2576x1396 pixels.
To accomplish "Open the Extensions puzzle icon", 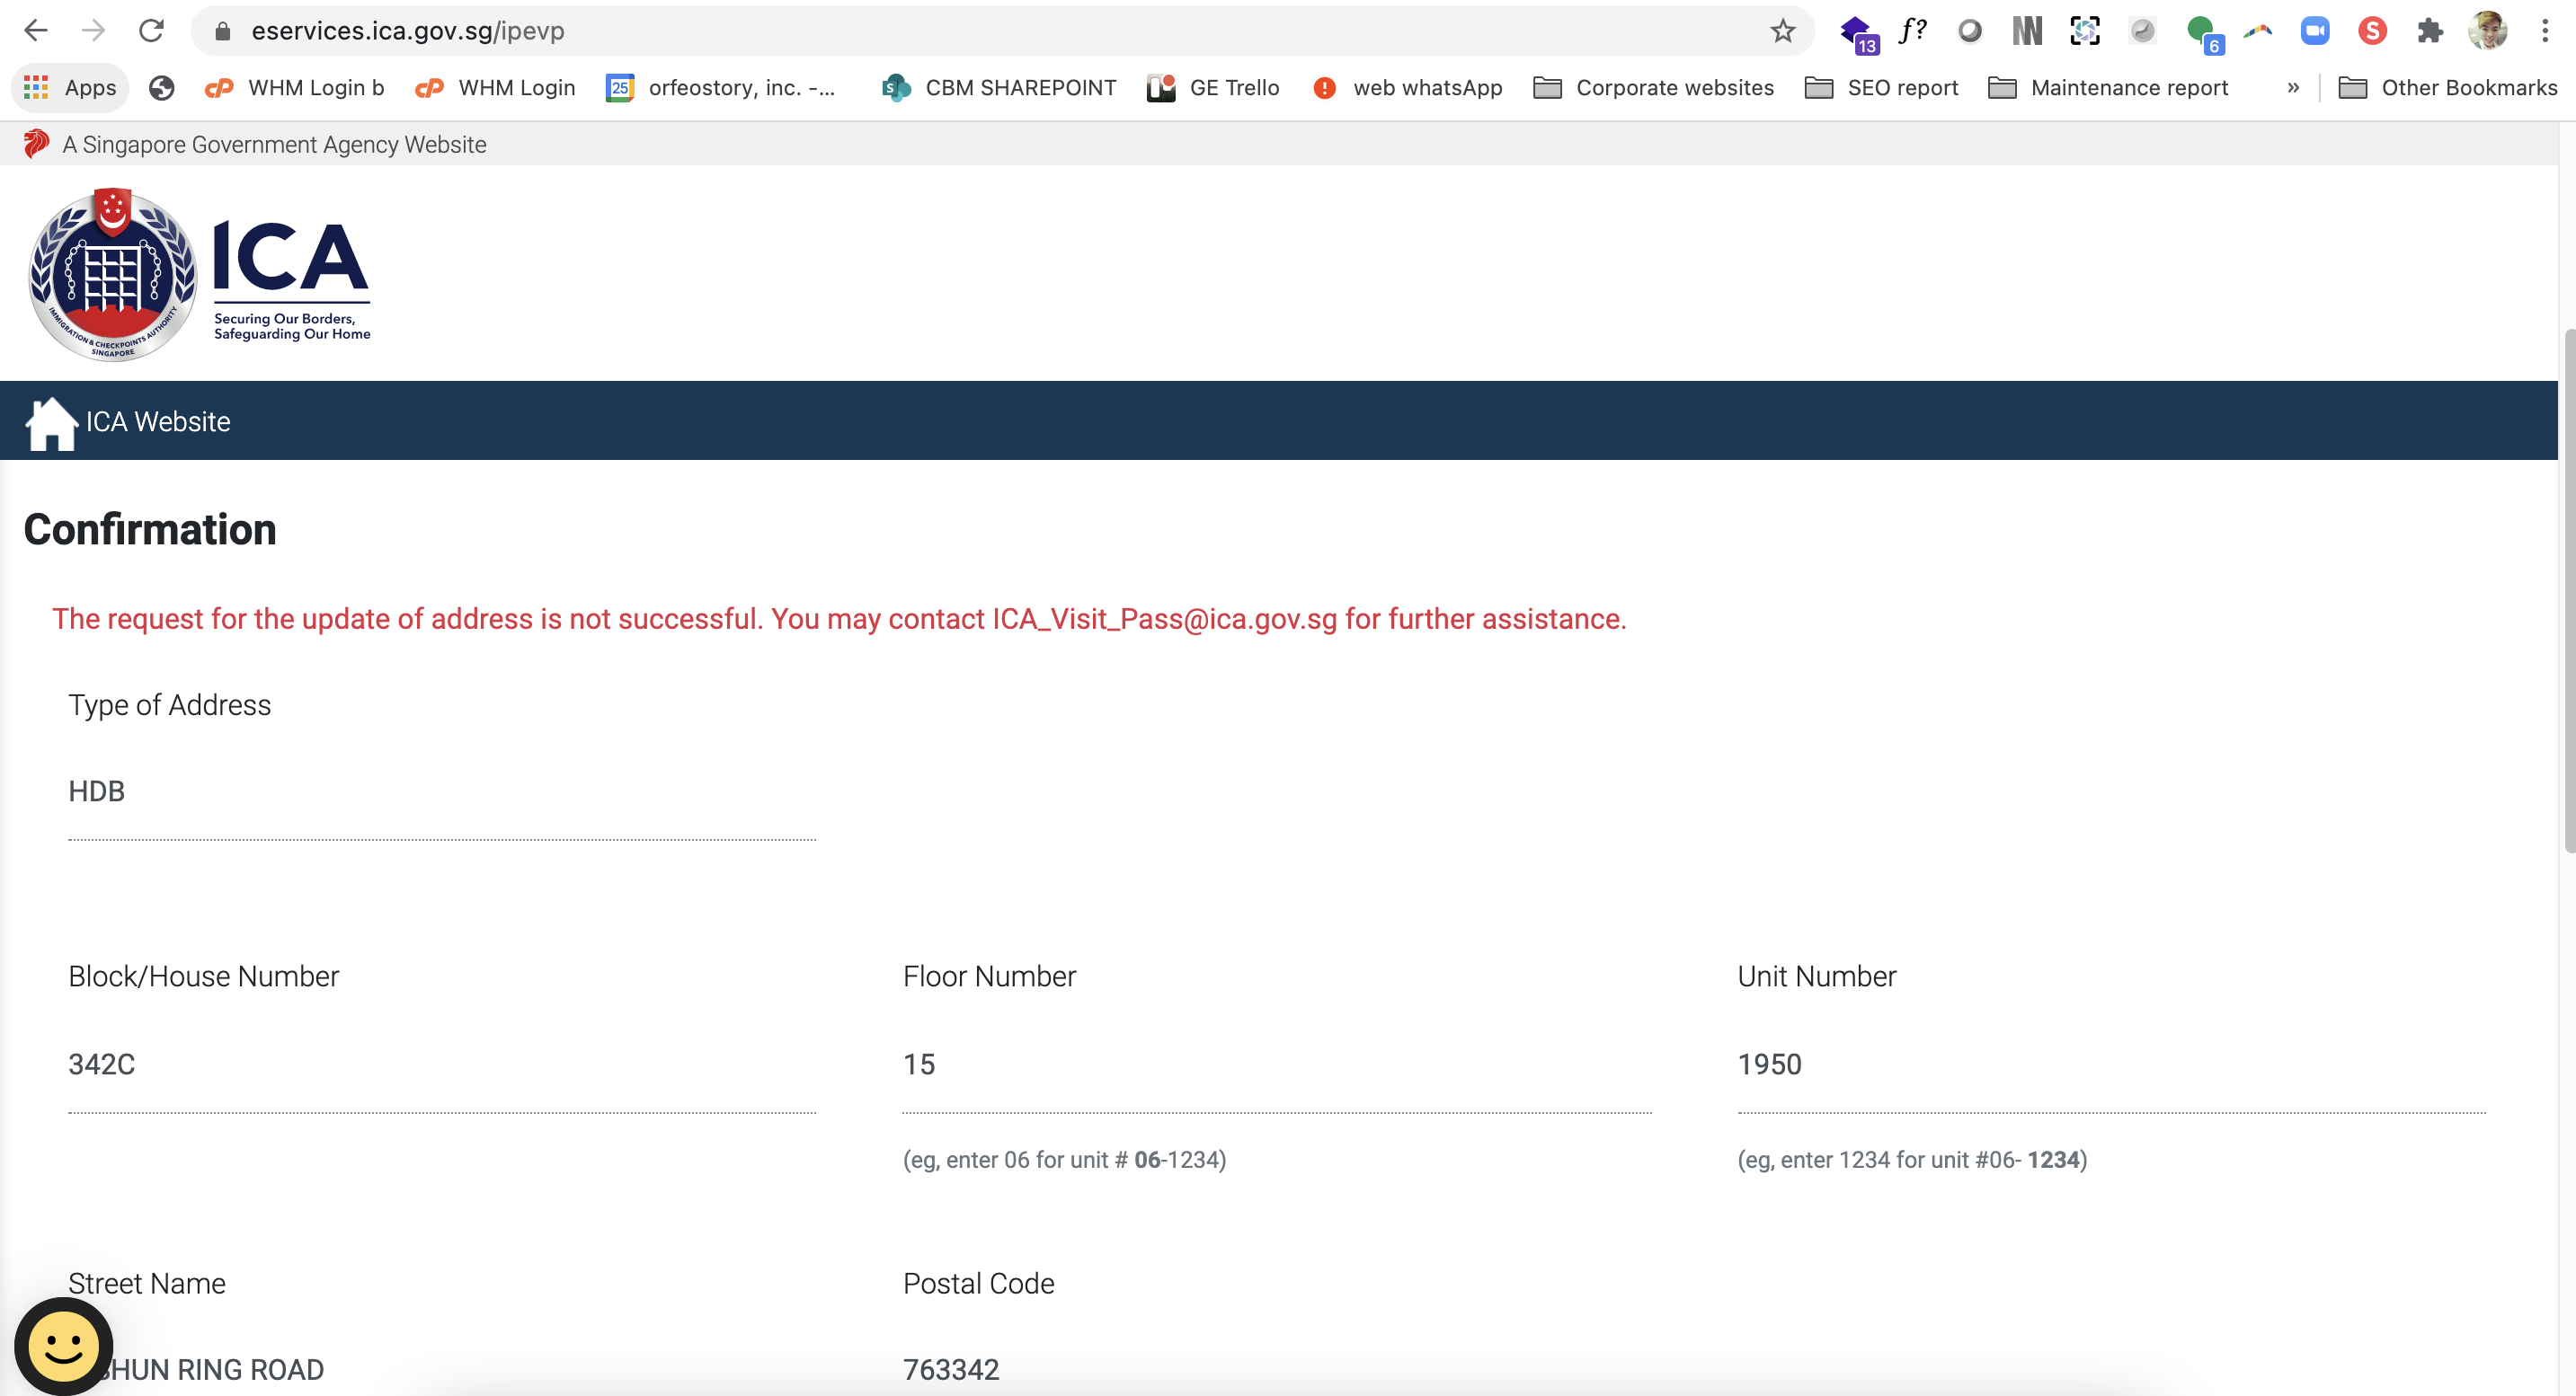I will [x=2430, y=31].
